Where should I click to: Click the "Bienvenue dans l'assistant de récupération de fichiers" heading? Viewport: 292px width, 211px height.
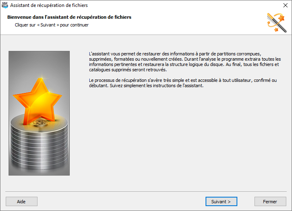69,17
